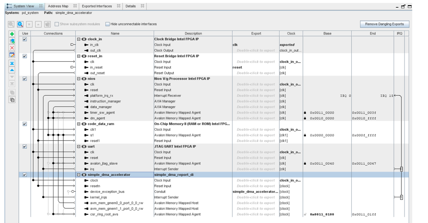Click the Description column header
Viewport: 428px width, 223px height.
[x=193, y=33]
